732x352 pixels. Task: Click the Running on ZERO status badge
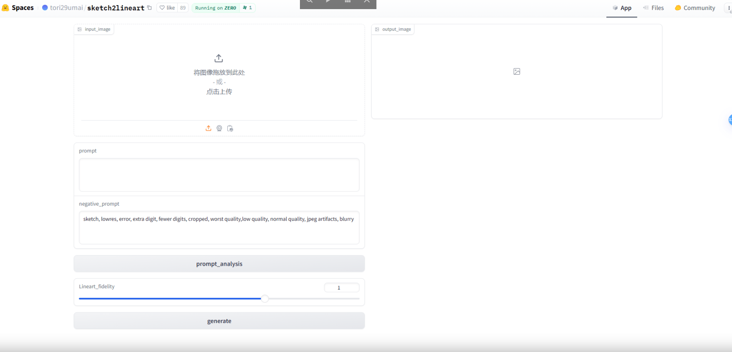tap(216, 8)
